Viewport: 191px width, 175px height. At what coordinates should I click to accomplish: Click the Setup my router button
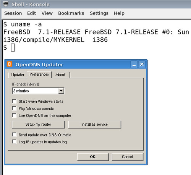tap(38, 125)
